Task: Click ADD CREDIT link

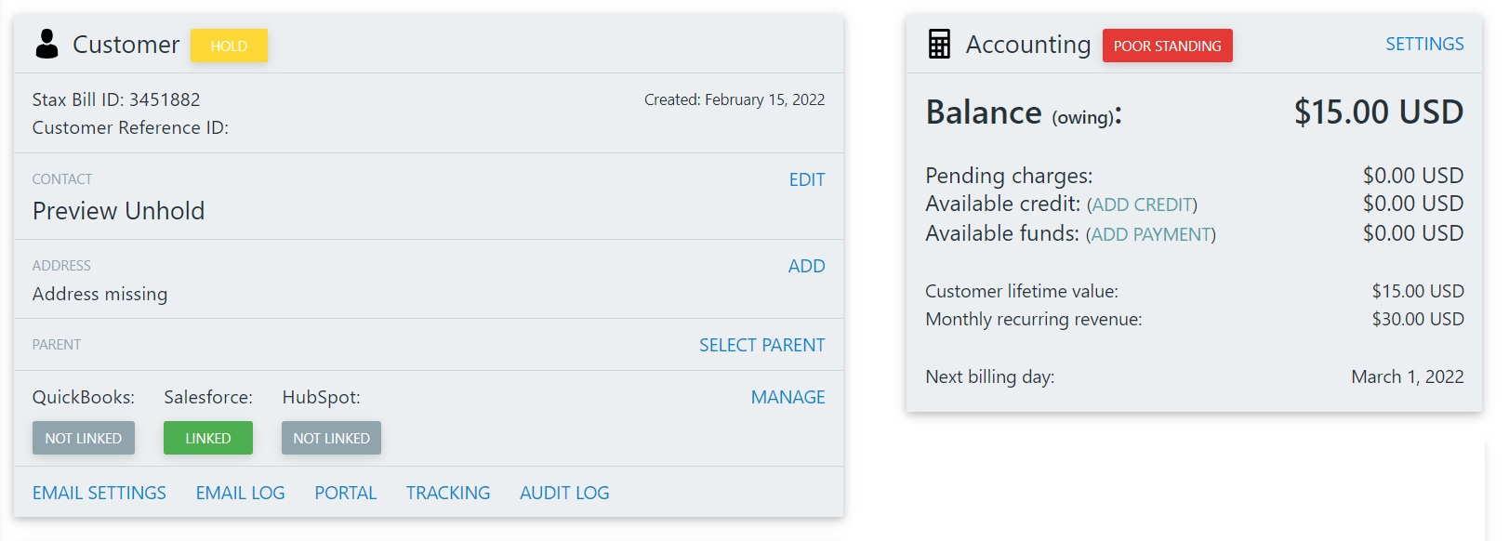Action: [1142, 205]
